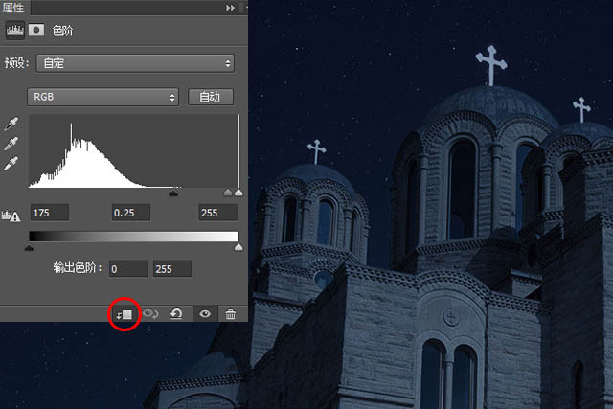Open the RGB channel dropdown

103,97
